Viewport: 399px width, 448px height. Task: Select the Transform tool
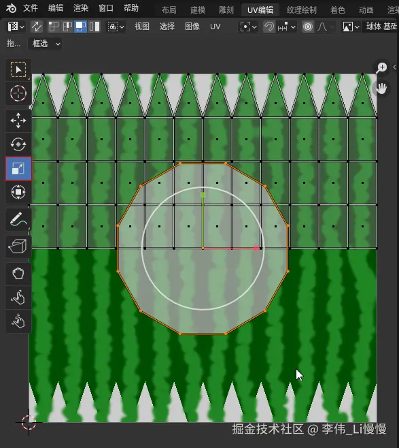point(18,192)
